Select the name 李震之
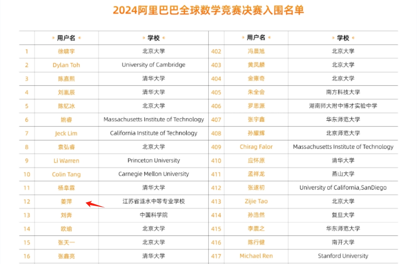Screen dimensions: 417x264 [256, 229]
